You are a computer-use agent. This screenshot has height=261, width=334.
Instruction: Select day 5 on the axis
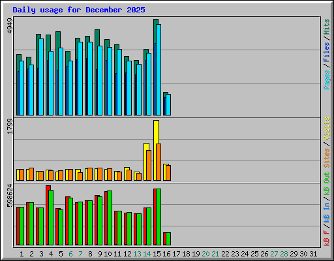coord(61,254)
